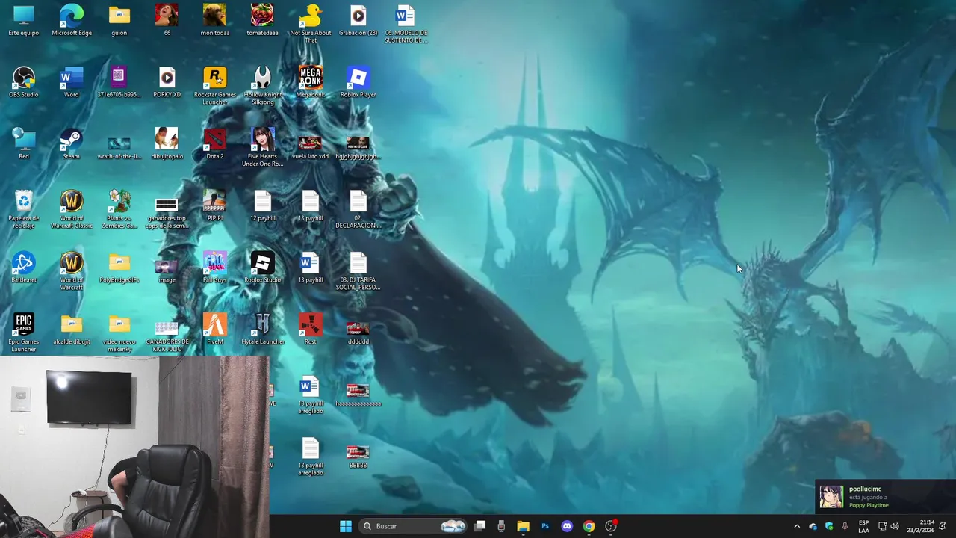Launch Dota 2 from the desktop
956x538 pixels.
point(215,143)
